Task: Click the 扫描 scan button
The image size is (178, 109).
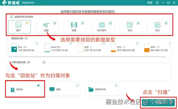Action: pyautogui.click(x=158, y=102)
